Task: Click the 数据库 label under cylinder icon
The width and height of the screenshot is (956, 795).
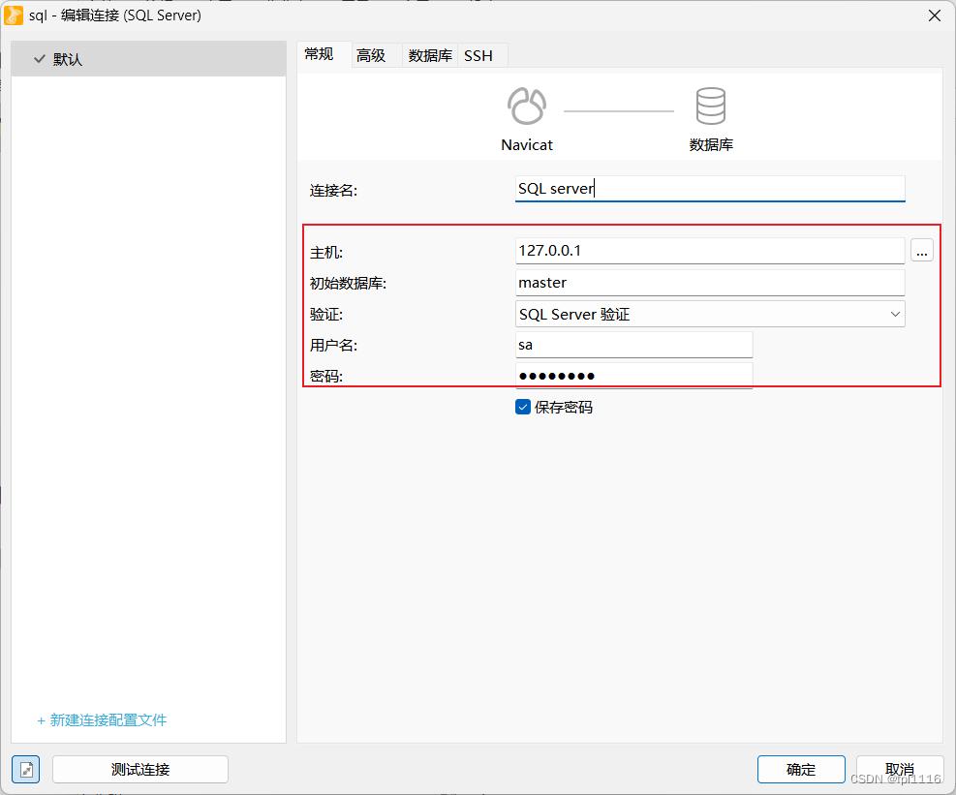Action: 711,145
